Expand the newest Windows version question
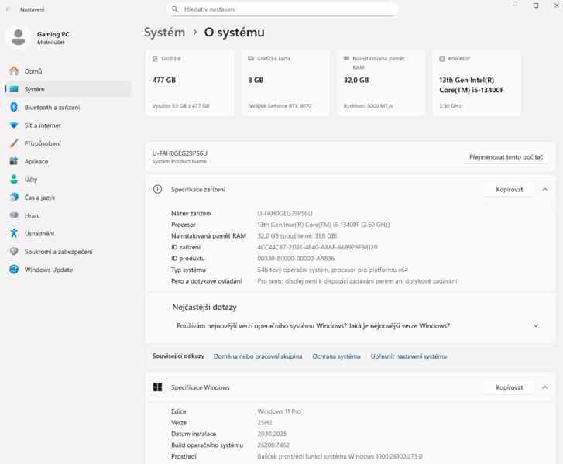Viewport: 563px width, 464px height. pyautogui.click(x=535, y=326)
